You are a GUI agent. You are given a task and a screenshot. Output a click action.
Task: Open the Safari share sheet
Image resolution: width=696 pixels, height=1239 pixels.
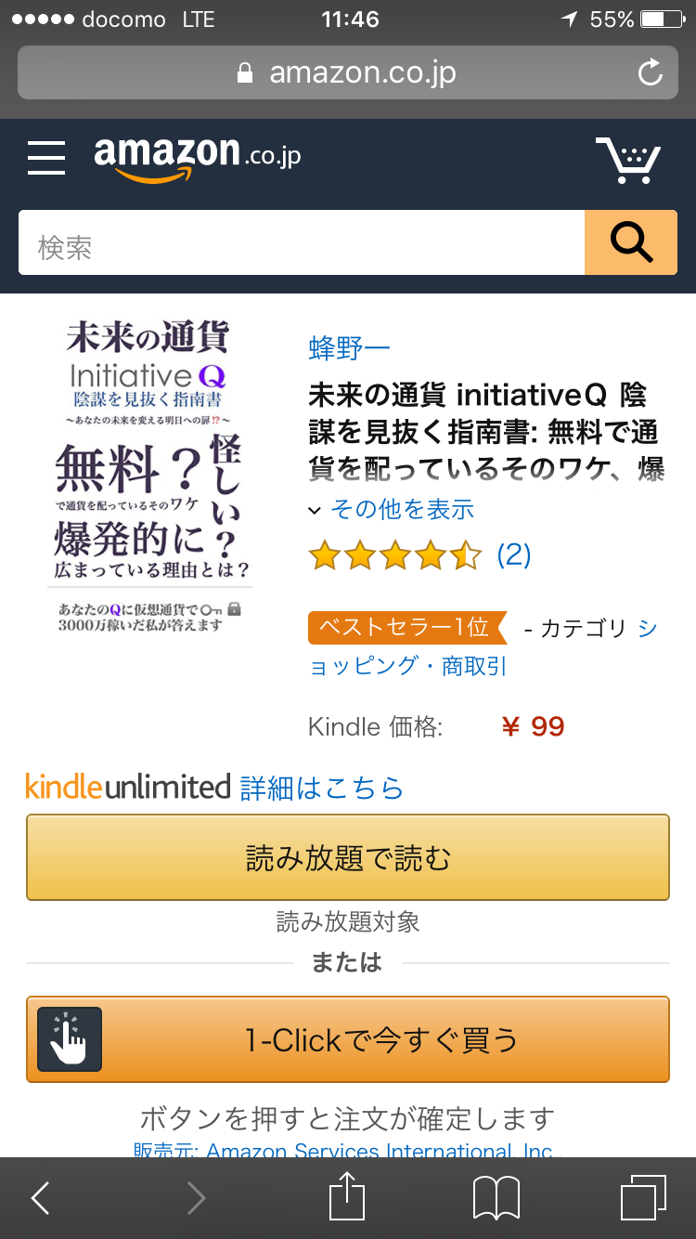[x=348, y=1196]
